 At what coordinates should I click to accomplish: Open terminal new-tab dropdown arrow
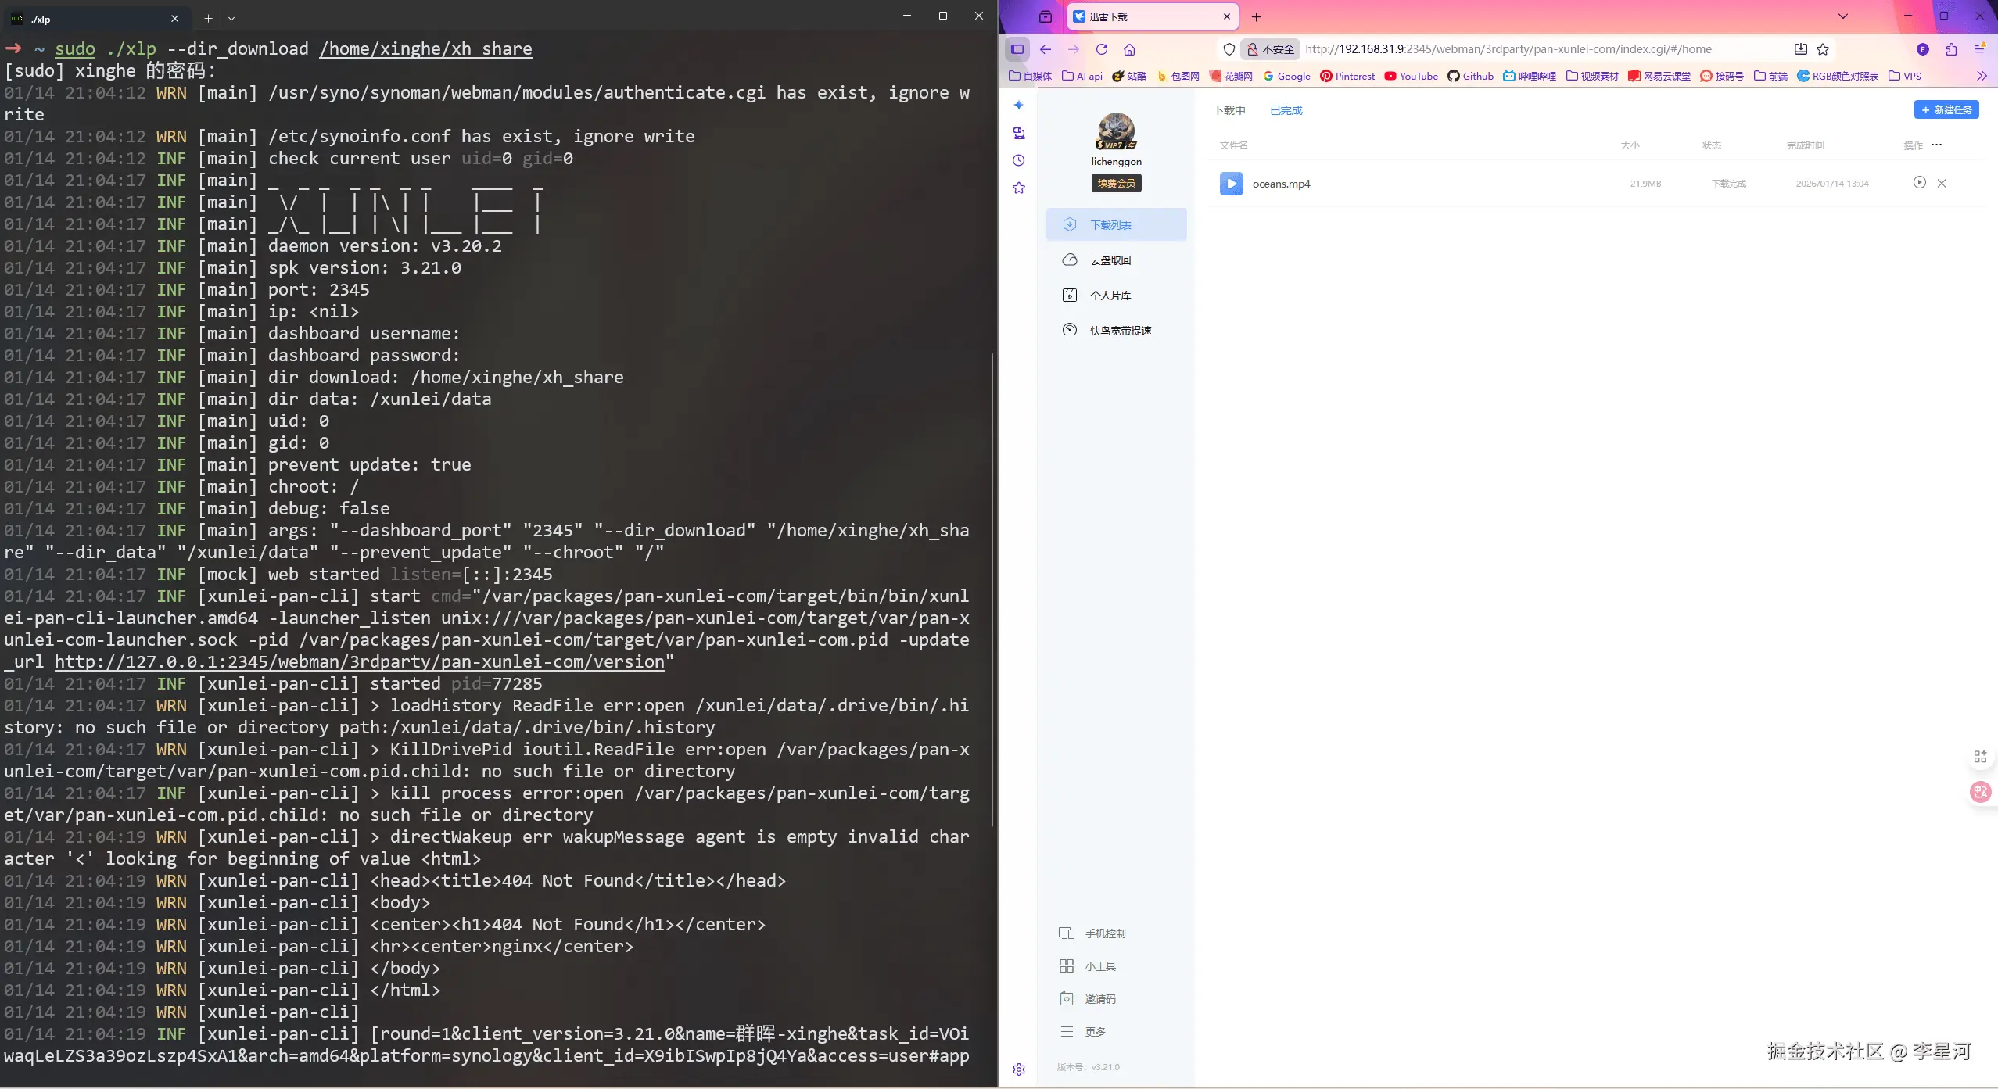coord(231,19)
